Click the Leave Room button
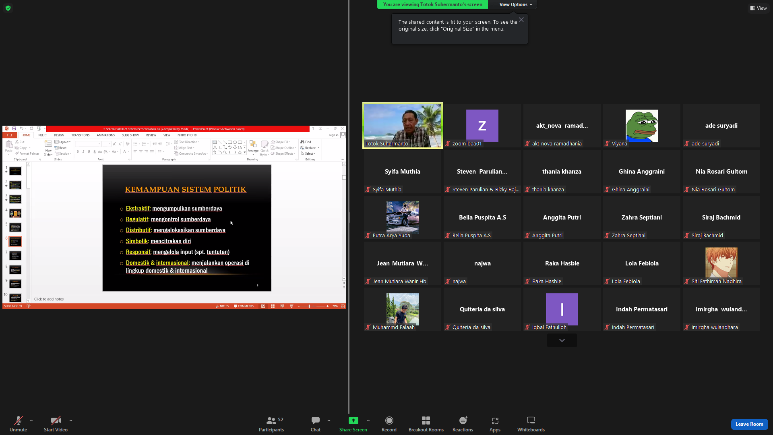The width and height of the screenshot is (773, 435). (749, 424)
